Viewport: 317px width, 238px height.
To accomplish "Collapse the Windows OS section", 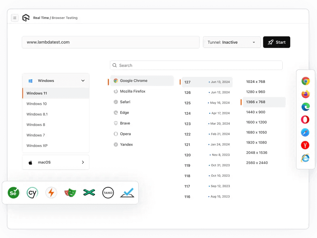I will point(56,81).
